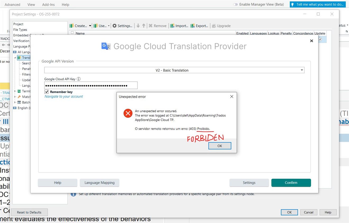Select All Language Pairs tree node
The image size is (349, 223).
[x=24, y=52]
